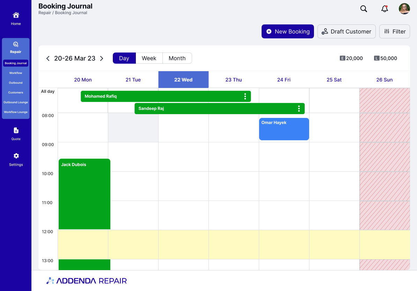Go to the next week
The height and width of the screenshot is (291, 417).
(x=102, y=58)
